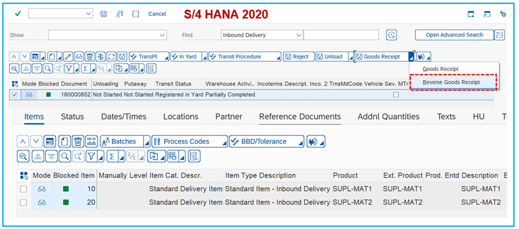Click the delete trash icon in items toolbar
The height and width of the screenshot is (229, 519).
point(78,141)
